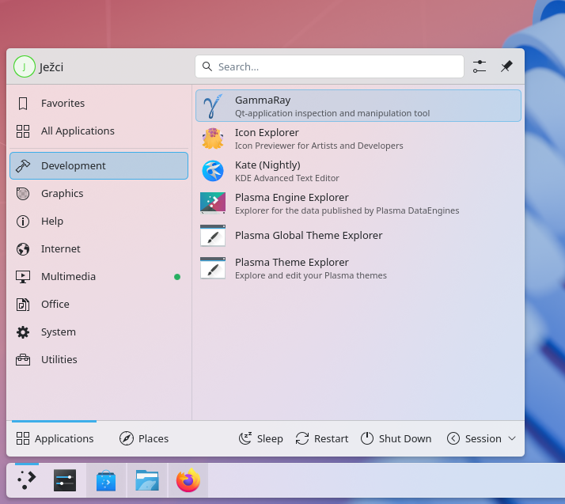This screenshot has height=504, width=565.
Task: Open the Graphics category
Action: pyautogui.click(x=99, y=194)
